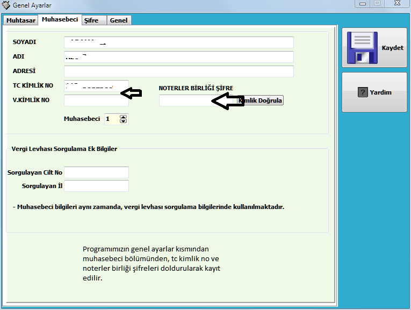Click the V.KİMLİK NO input box
This screenshot has height=310, width=411.
pyautogui.click(x=96, y=100)
